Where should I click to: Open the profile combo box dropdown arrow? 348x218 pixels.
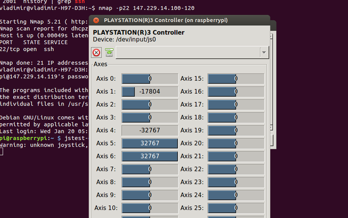pos(264,53)
